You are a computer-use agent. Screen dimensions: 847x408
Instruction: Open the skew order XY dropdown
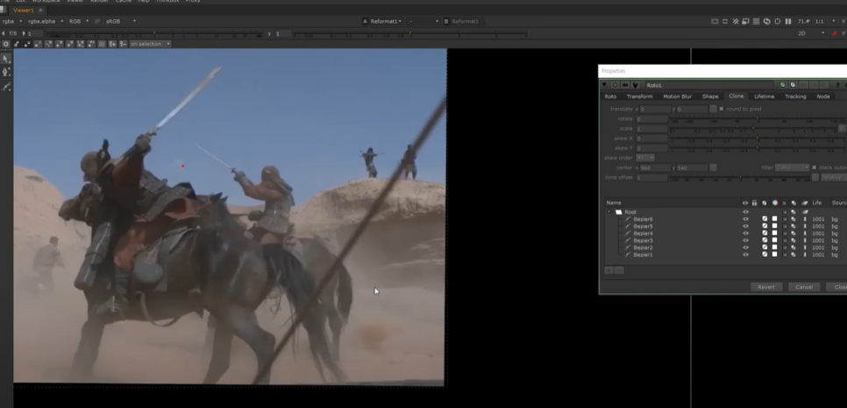(x=645, y=158)
